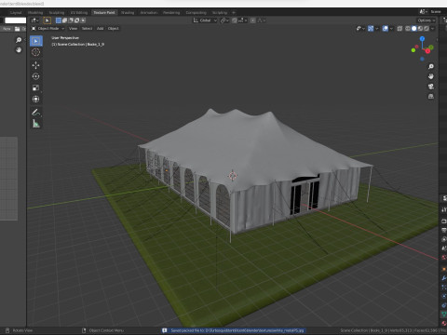Choose the Extend selection mode icon

(x=64, y=20)
